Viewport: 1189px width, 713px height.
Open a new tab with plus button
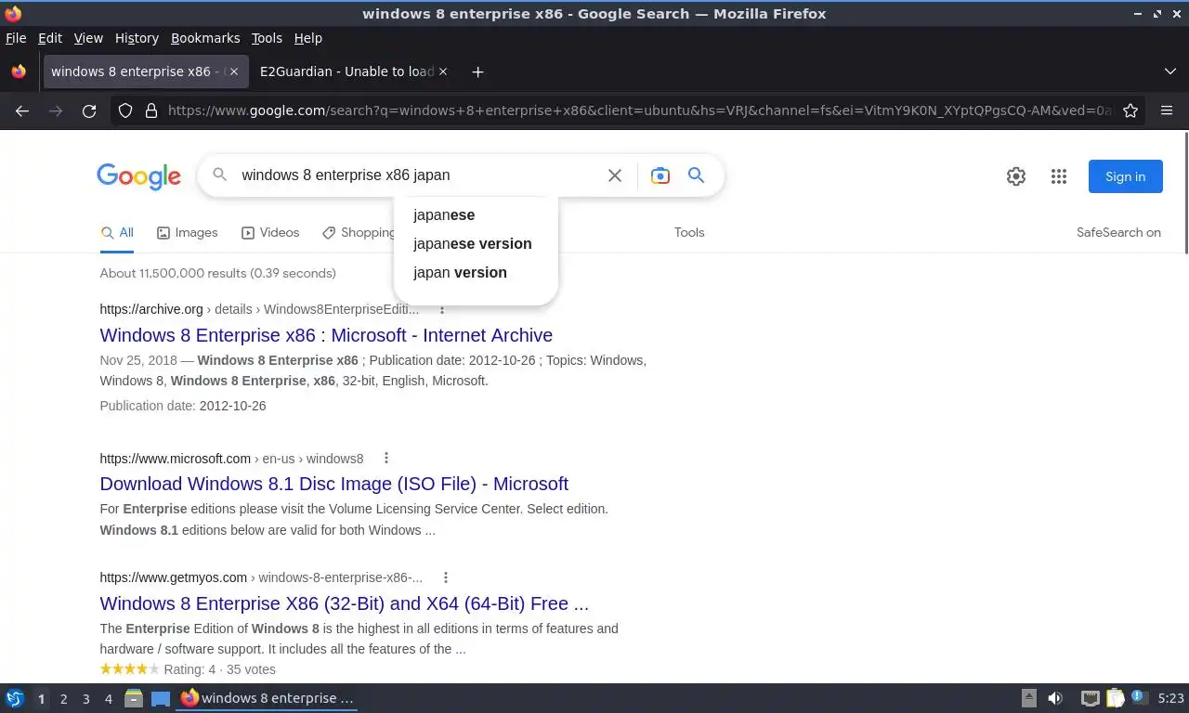tap(477, 71)
